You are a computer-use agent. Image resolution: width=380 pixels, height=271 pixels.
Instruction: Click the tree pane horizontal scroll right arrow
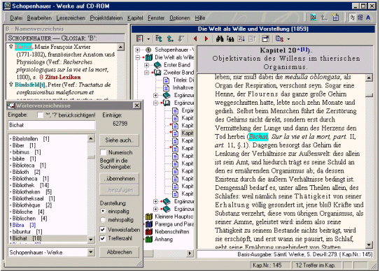click(190, 254)
